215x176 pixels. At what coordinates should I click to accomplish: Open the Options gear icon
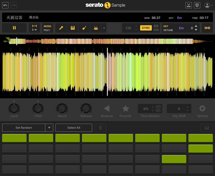coord(202,108)
